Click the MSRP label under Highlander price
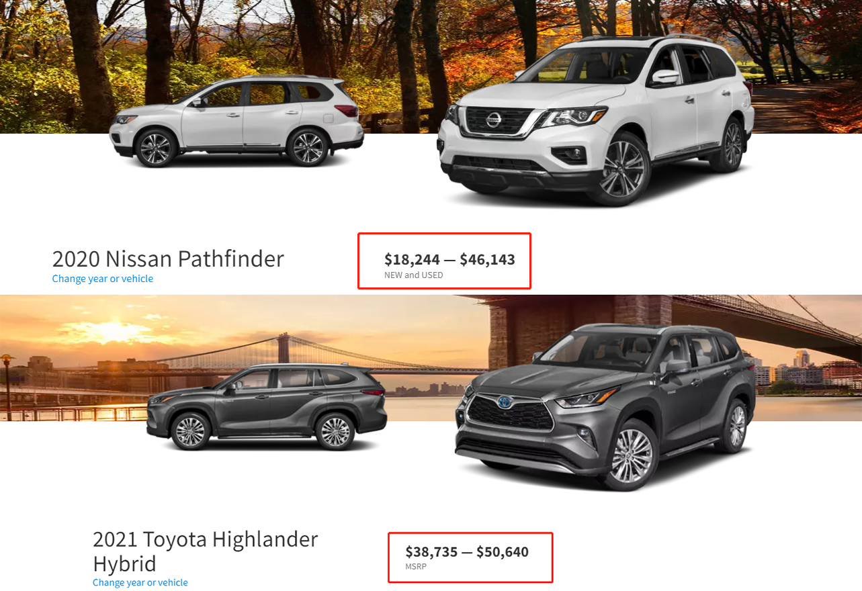Image resolution: width=862 pixels, height=591 pixels. click(x=416, y=567)
